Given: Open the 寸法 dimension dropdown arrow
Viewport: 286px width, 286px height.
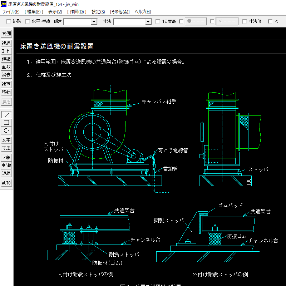Looking at the screenshot, I should click(148, 22).
